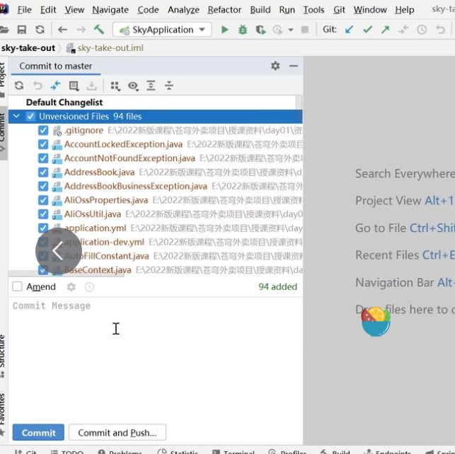The width and height of the screenshot is (455, 454).
Task: Open the Analyze menu
Action: point(183,10)
